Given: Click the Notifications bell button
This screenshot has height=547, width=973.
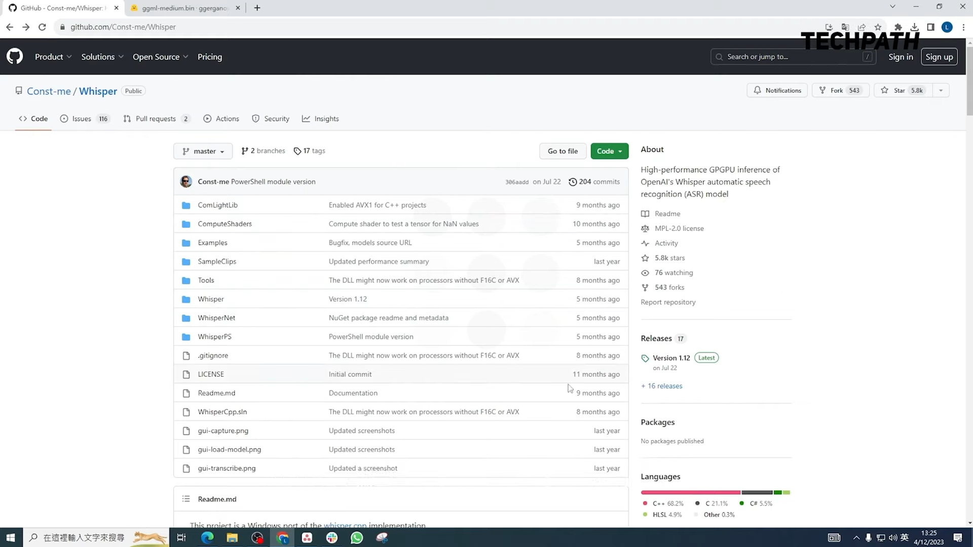Looking at the screenshot, I should click(777, 90).
